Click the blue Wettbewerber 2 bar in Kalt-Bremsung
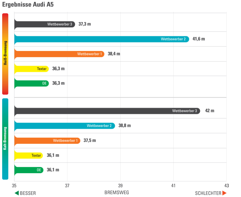 coord(65,126)
